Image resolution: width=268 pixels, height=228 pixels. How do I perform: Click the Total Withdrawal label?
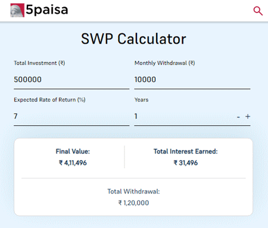[133, 192]
